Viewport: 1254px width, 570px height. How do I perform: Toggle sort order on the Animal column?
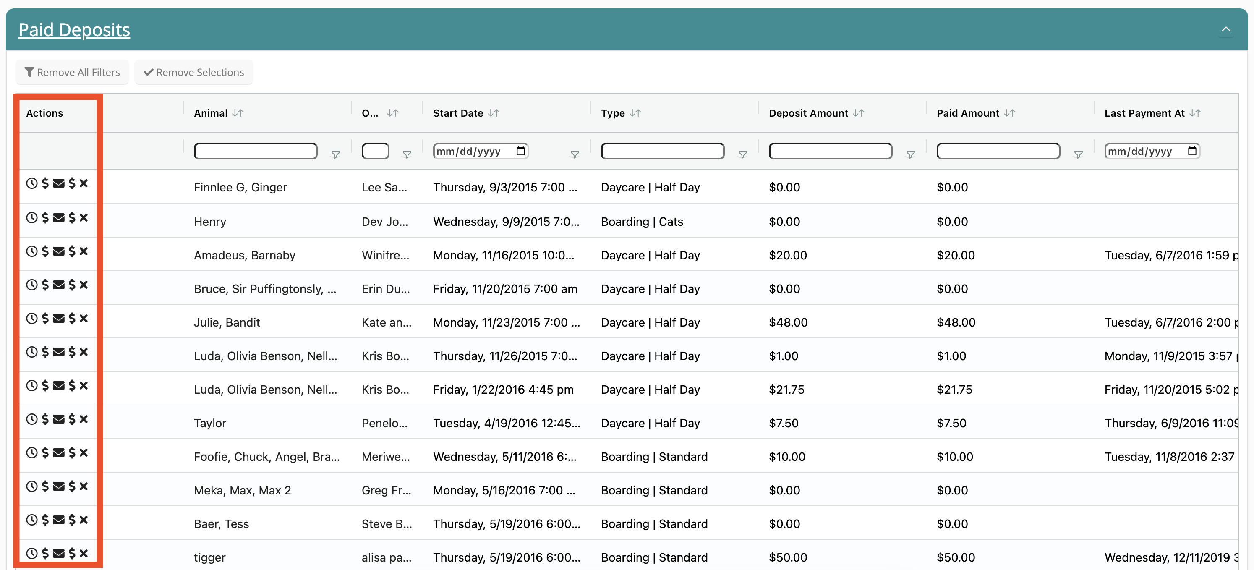pyautogui.click(x=238, y=113)
